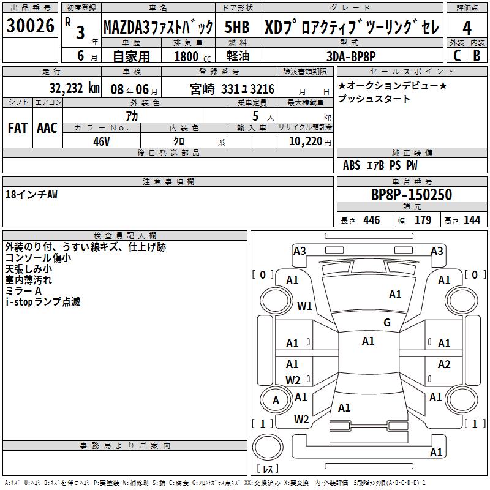Screen dimensions: 490x490
Task: Click the shift value FAT
Action: [x=18, y=128]
